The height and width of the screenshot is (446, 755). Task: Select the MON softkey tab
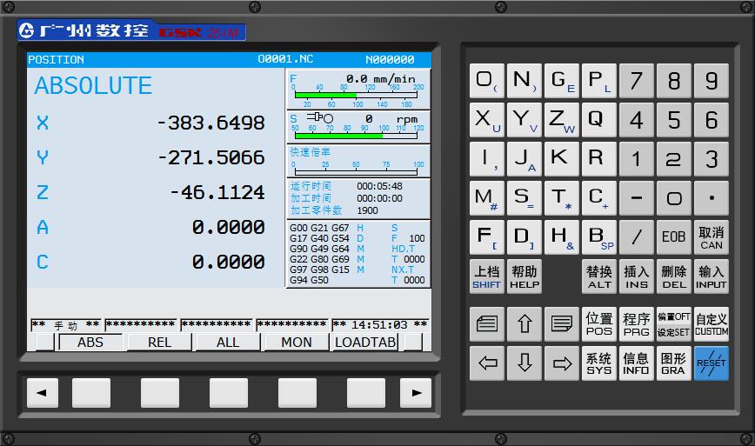coord(296,343)
